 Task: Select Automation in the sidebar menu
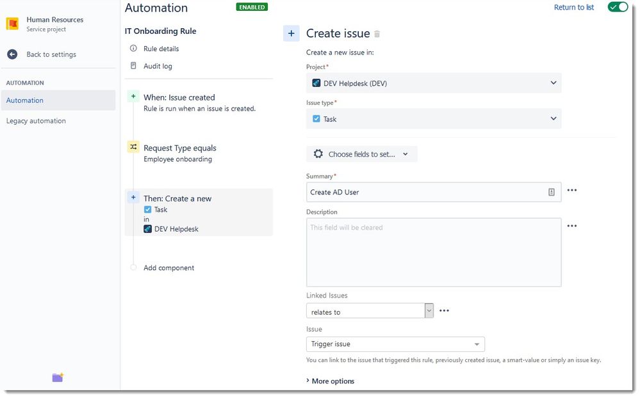click(x=58, y=100)
